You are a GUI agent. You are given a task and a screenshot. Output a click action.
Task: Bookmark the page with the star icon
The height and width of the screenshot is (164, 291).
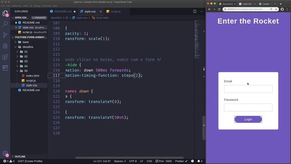click(276, 9)
